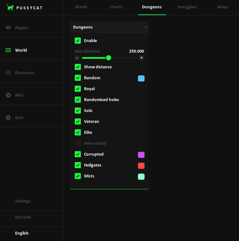Toggle the Elite checkbox

78,132
